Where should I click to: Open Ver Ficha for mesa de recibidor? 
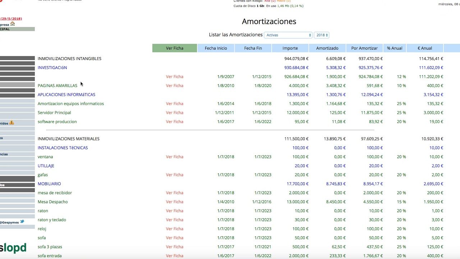click(175, 193)
